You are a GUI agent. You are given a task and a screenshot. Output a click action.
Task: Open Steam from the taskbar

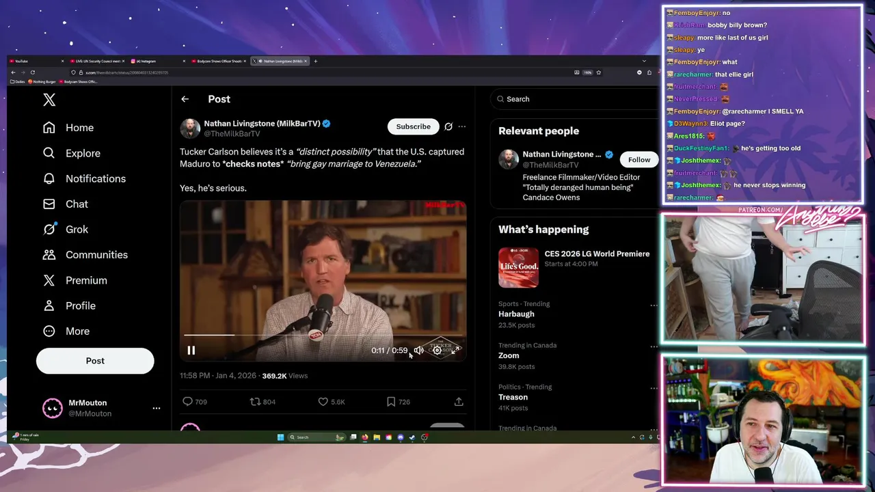tap(412, 437)
